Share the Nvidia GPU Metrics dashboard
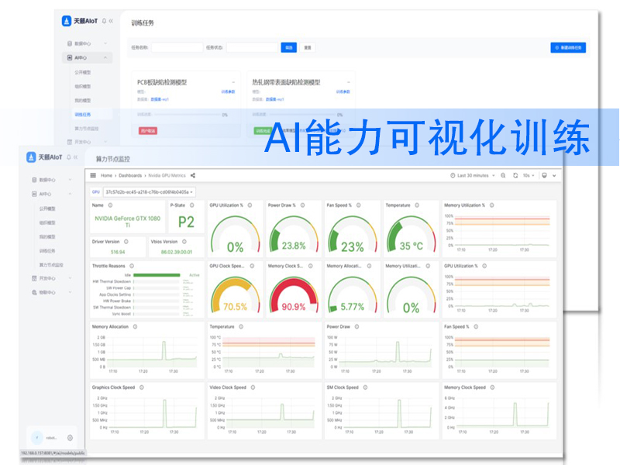This screenshot has width=620, height=465. coord(193,175)
